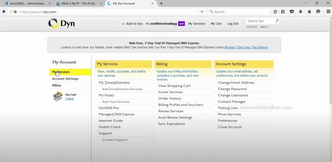Click Renew Services
Screen dimensions: 332x162
pyautogui.click(x=171, y=111)
